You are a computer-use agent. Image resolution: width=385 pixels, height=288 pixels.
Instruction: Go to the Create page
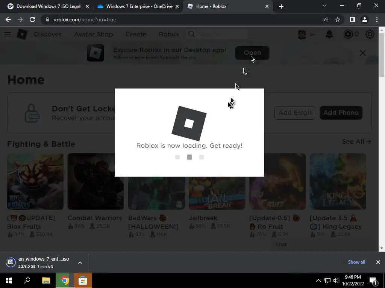point(136,34)
